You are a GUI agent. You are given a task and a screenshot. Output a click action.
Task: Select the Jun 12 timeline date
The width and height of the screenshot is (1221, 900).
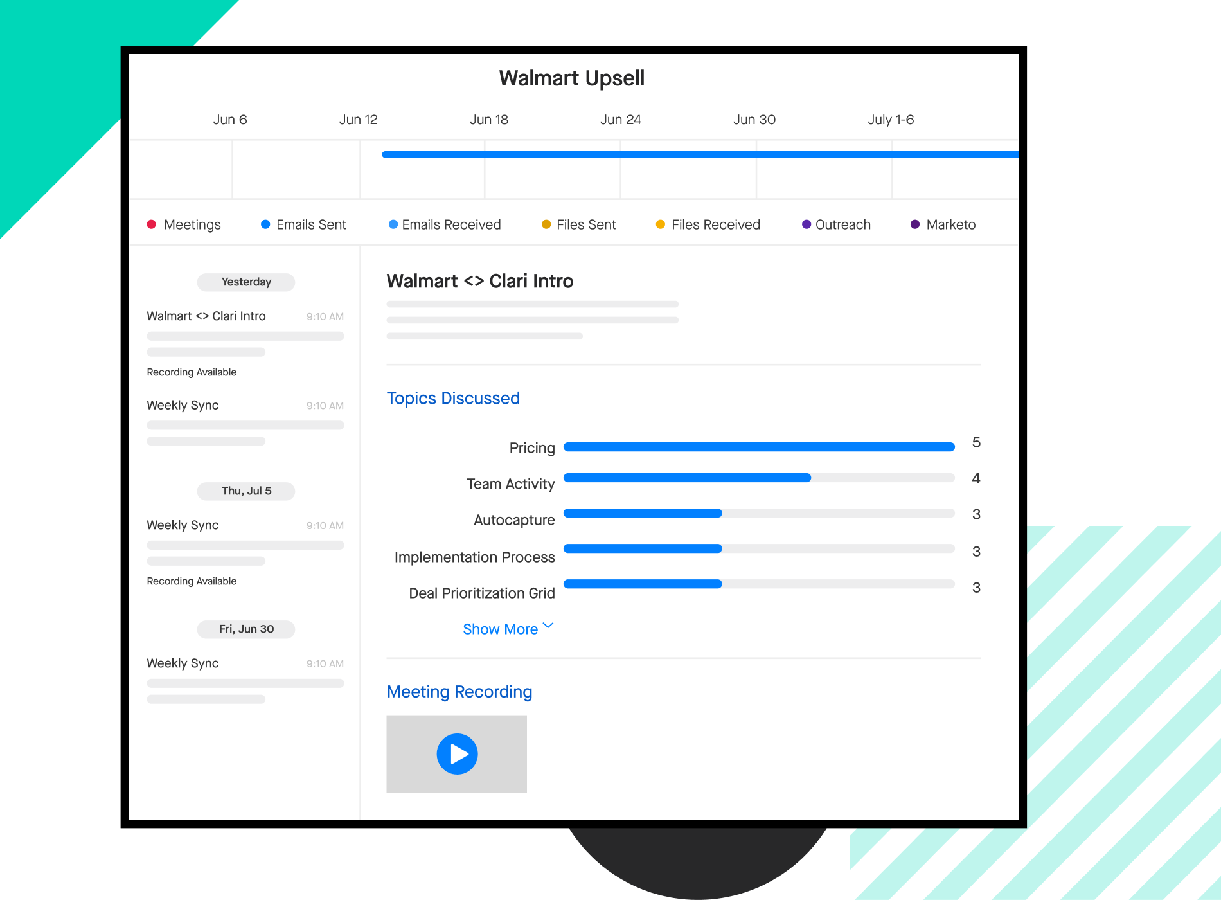click(x=359, y=120)
